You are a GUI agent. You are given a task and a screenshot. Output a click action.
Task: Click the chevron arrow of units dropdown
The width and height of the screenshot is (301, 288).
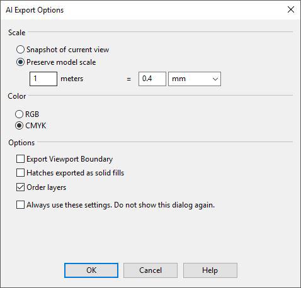[x=215, y=79]
